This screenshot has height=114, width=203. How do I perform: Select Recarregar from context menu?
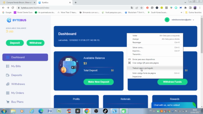(155, 42)
